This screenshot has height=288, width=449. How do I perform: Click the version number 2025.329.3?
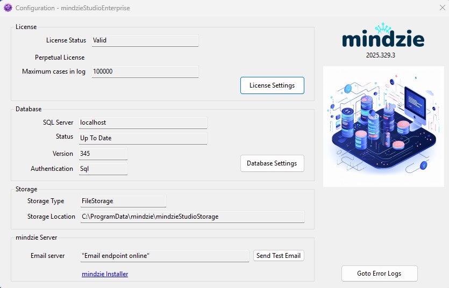click(x=381, y=55)
